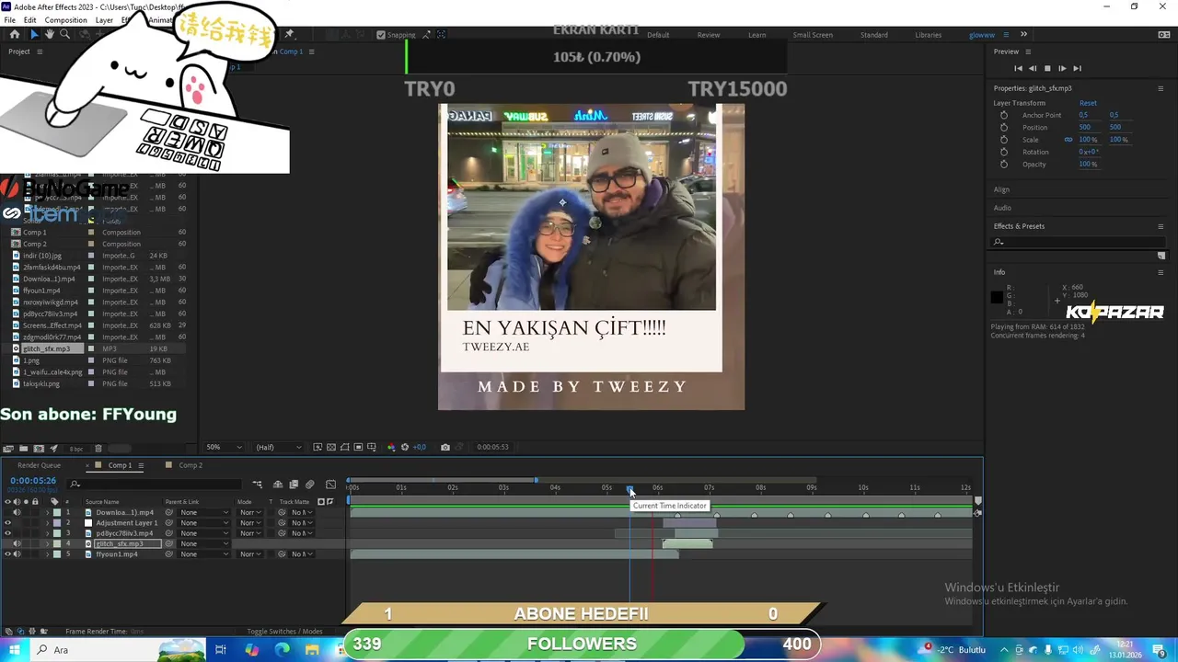Mute audio of Downloa..1).mp4 layer
Viewport: 1178px width, 662px height.
coord(17,512)
